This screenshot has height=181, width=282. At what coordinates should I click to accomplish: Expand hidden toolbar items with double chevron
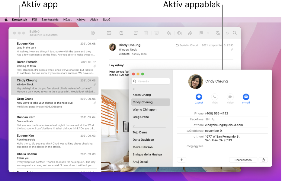(x=228, y=33)
